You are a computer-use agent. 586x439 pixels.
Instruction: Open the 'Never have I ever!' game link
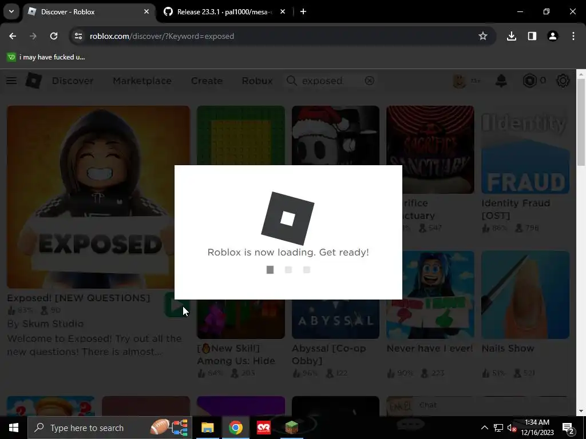(429, 348)
